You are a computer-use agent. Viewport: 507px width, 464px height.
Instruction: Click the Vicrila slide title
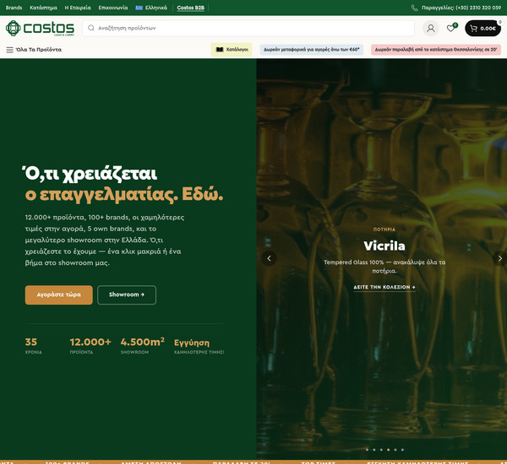click(x=384, y=246)
